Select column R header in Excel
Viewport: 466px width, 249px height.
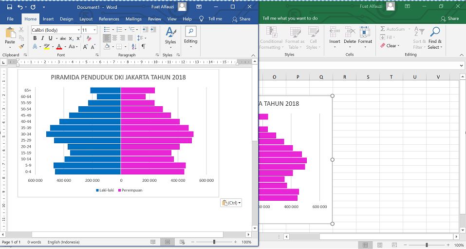pyautogui.click(x=344, y=77)
